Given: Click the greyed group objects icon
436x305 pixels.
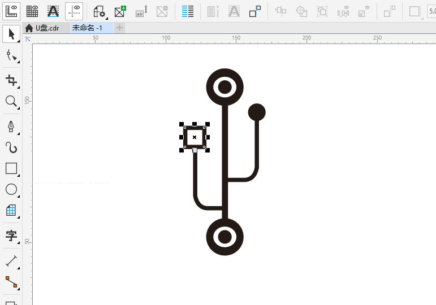Looking at the screenshot, I should (322, 12).
